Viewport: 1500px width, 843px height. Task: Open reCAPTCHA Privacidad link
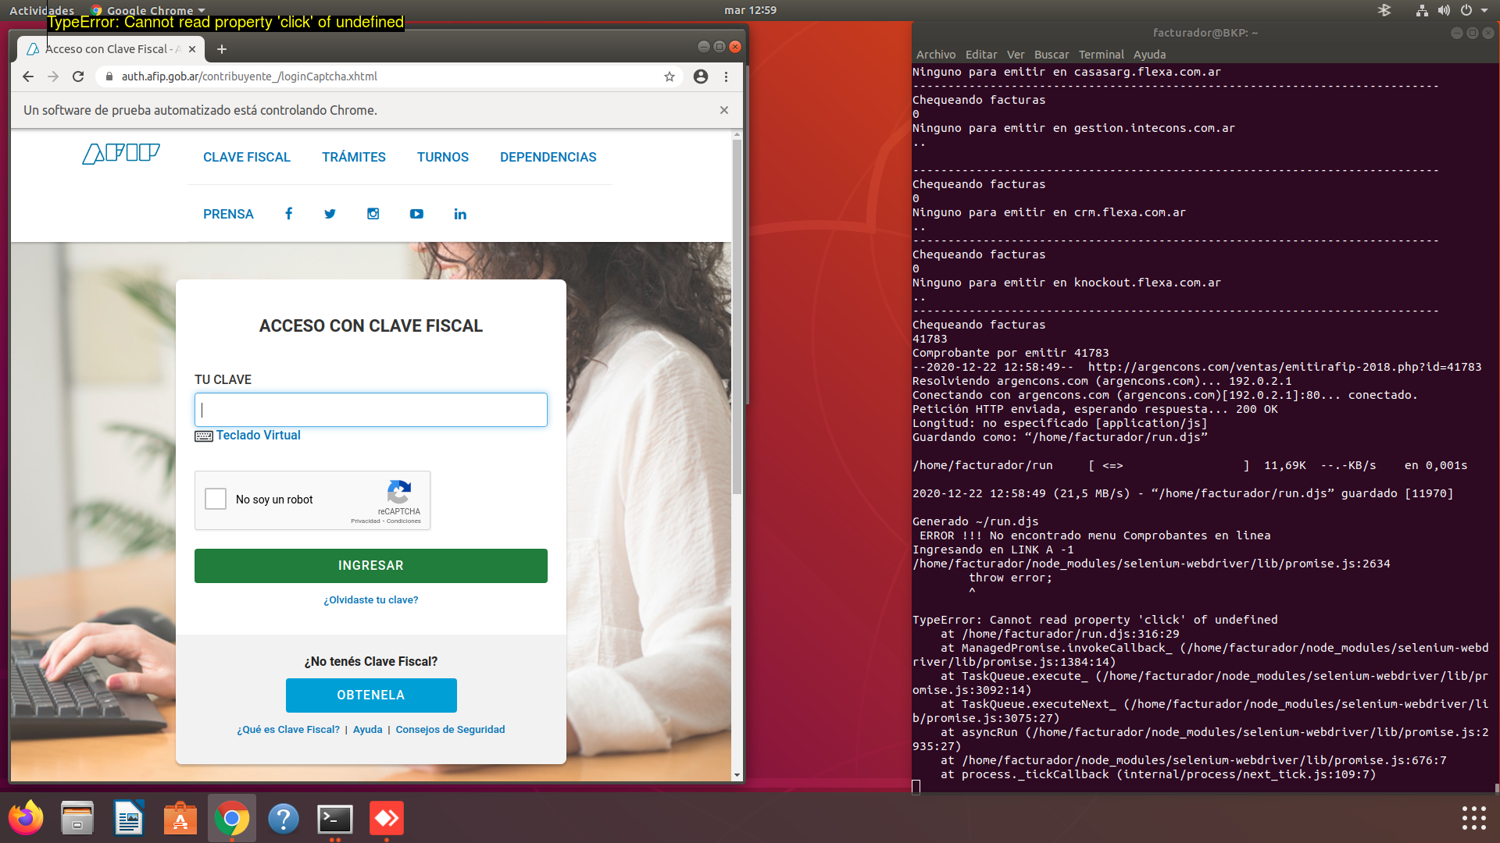click(x=366, y=521)
